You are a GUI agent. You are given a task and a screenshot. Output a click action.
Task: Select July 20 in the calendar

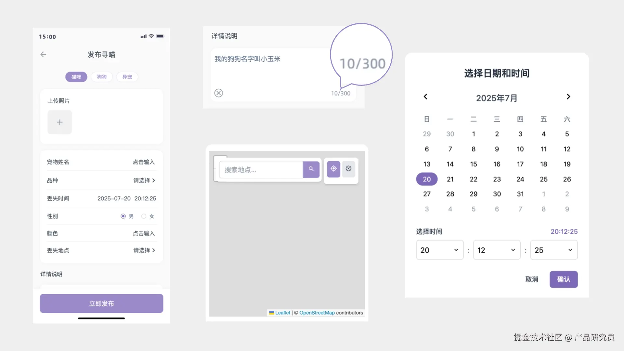click(427, 179)
